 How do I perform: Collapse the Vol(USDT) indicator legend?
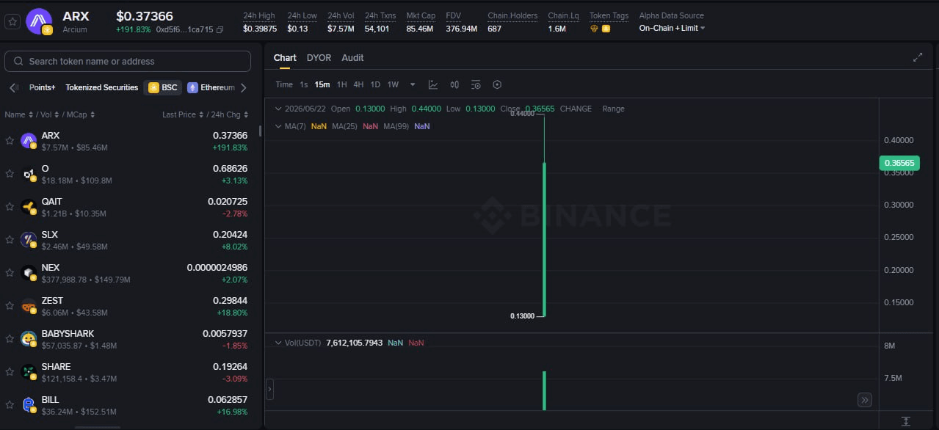click(x=278, y=343)
